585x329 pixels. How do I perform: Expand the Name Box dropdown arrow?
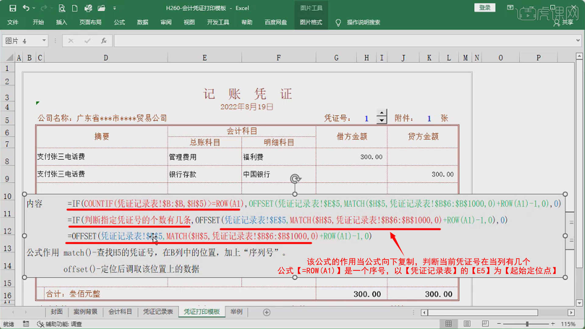click(44, 41)
